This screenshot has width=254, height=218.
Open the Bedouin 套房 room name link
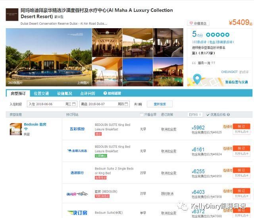(x=35, y=124)
